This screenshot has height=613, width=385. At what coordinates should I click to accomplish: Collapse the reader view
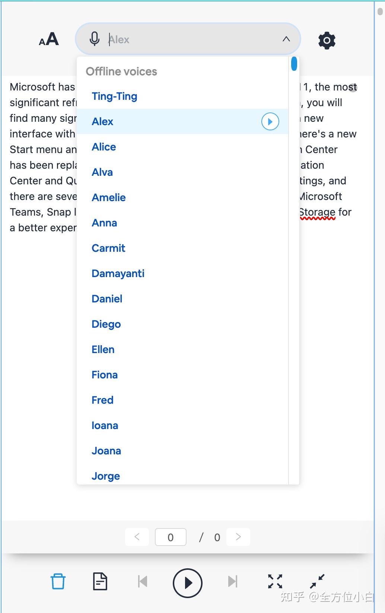(317, 581)
